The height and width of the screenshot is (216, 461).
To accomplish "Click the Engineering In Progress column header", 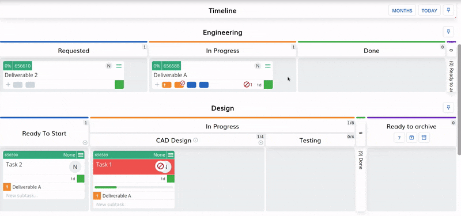I will point(222,51).
